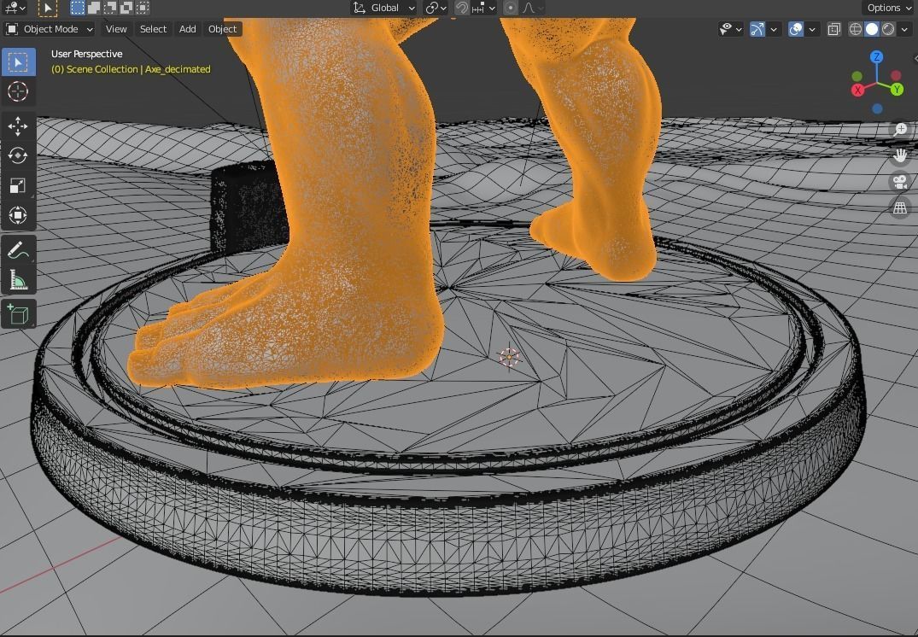Screen dimensions: 918x637
Task: Select the Annotate pencil tool
Action: (x=18, y=250)
